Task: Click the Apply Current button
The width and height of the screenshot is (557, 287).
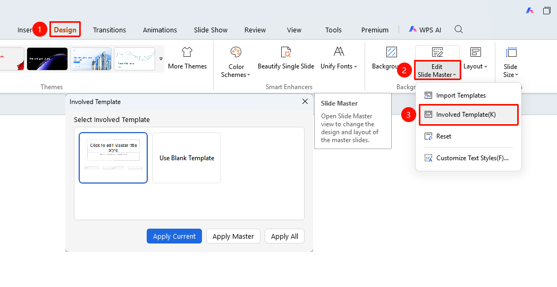Action: pyautogui.click(x=174, y=236)
